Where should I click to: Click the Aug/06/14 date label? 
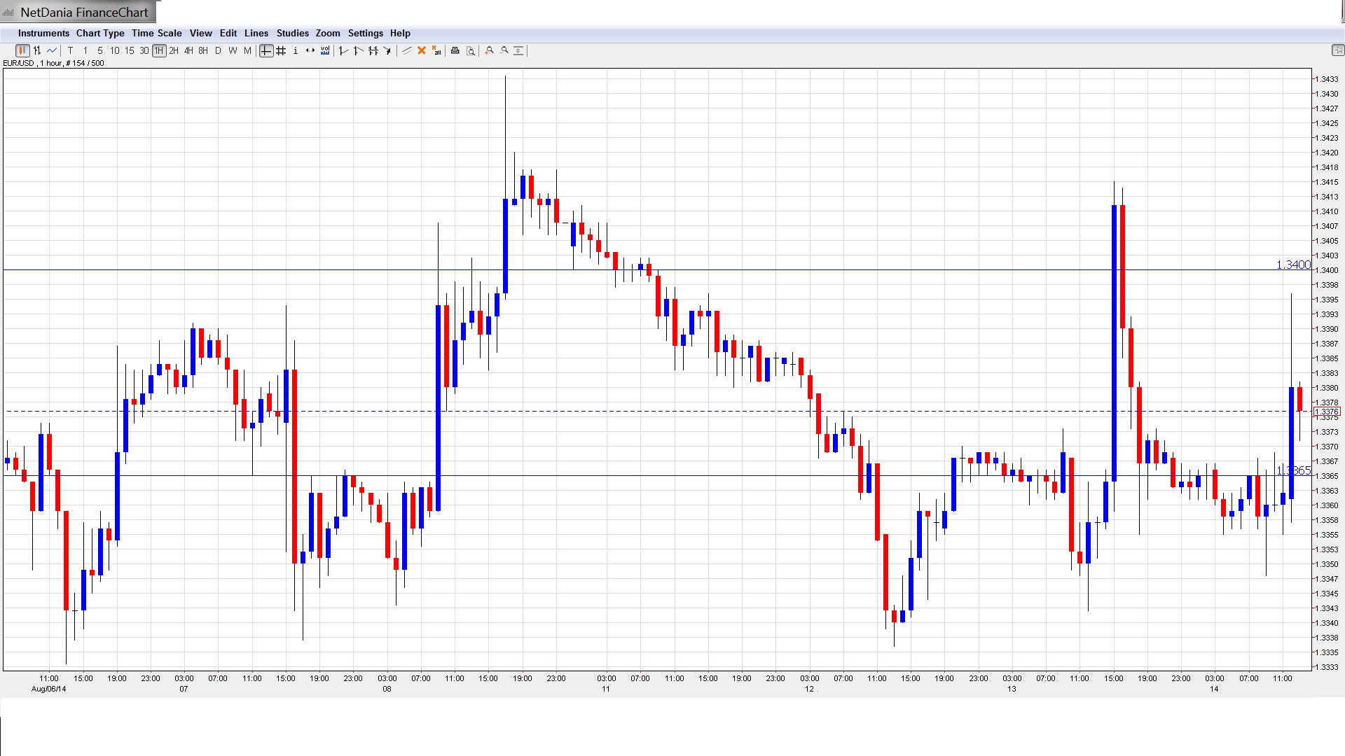click(49, 689)
